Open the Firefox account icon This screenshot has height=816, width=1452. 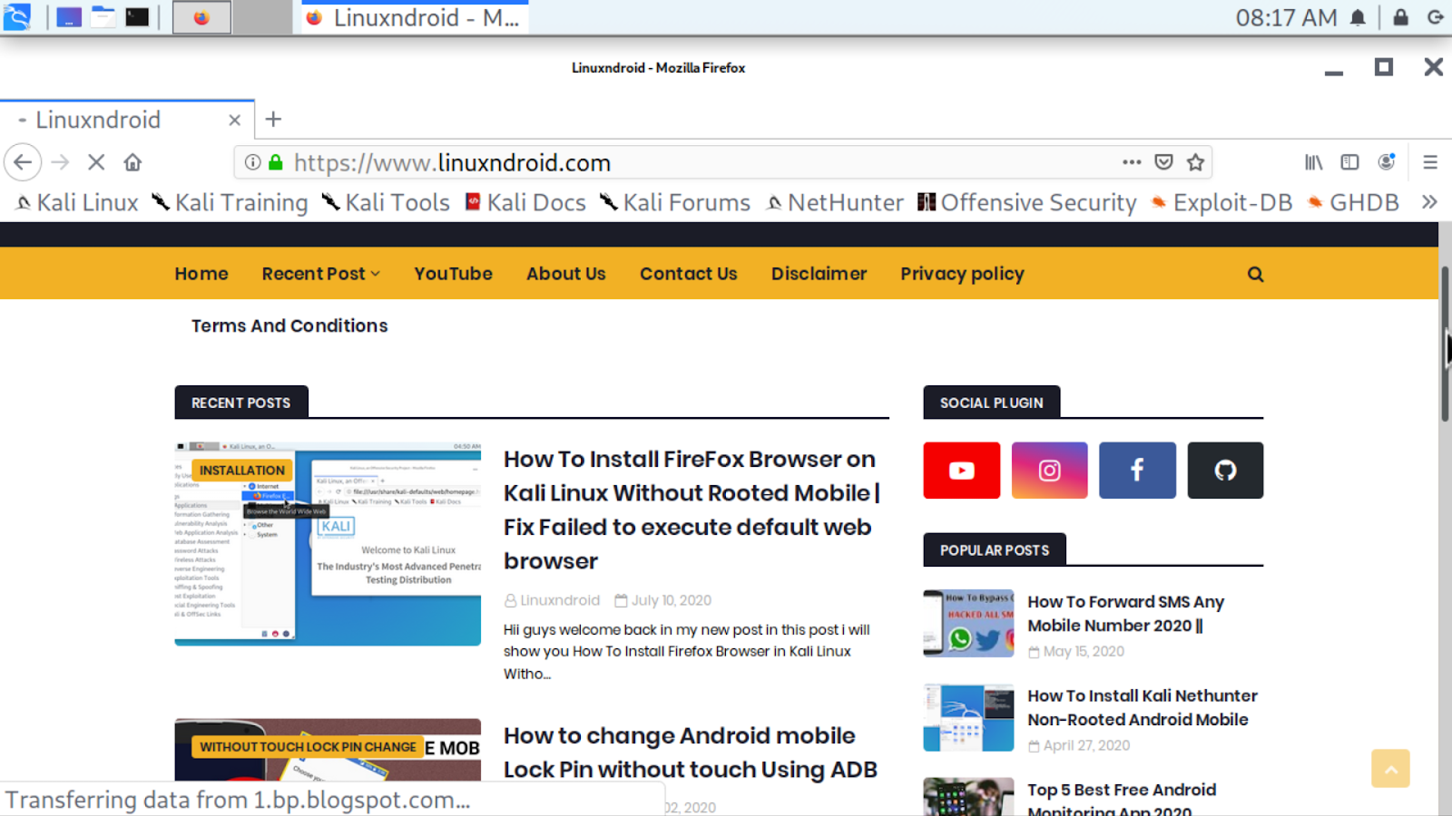pyautogui.click(x=1386, y=162)
